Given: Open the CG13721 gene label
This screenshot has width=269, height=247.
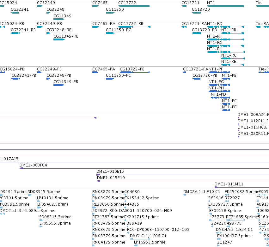Looking at the screenshot, I should (190, 3).
